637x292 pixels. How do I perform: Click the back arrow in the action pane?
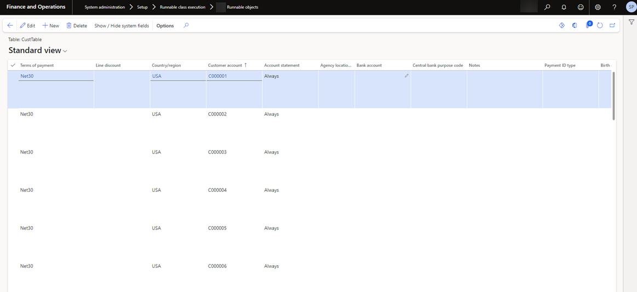(10, 26)
